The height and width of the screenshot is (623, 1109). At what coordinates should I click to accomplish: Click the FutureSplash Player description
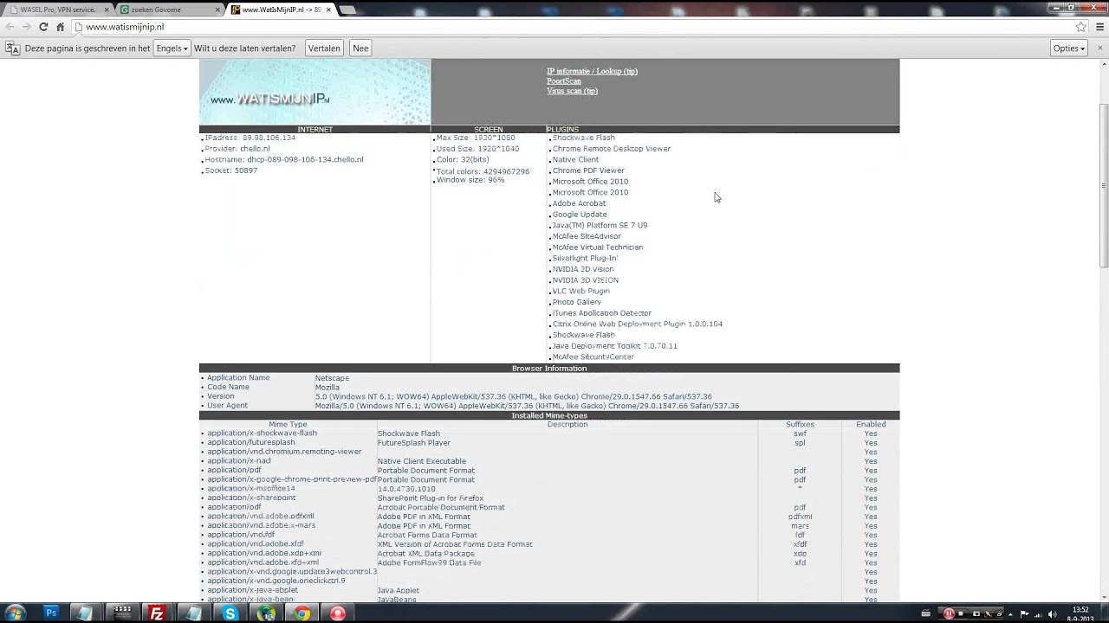pos(414,443)
